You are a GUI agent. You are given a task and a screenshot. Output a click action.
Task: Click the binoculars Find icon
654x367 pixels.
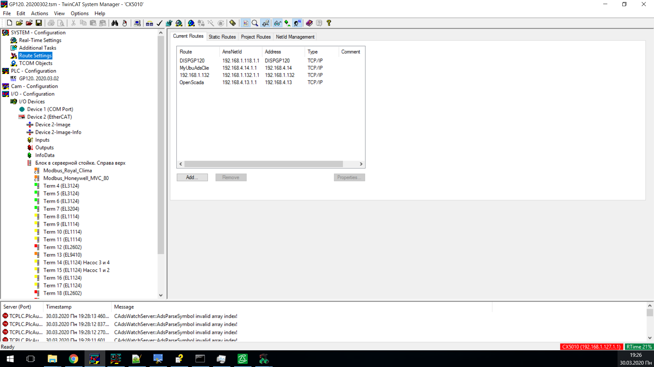point(115,23)
